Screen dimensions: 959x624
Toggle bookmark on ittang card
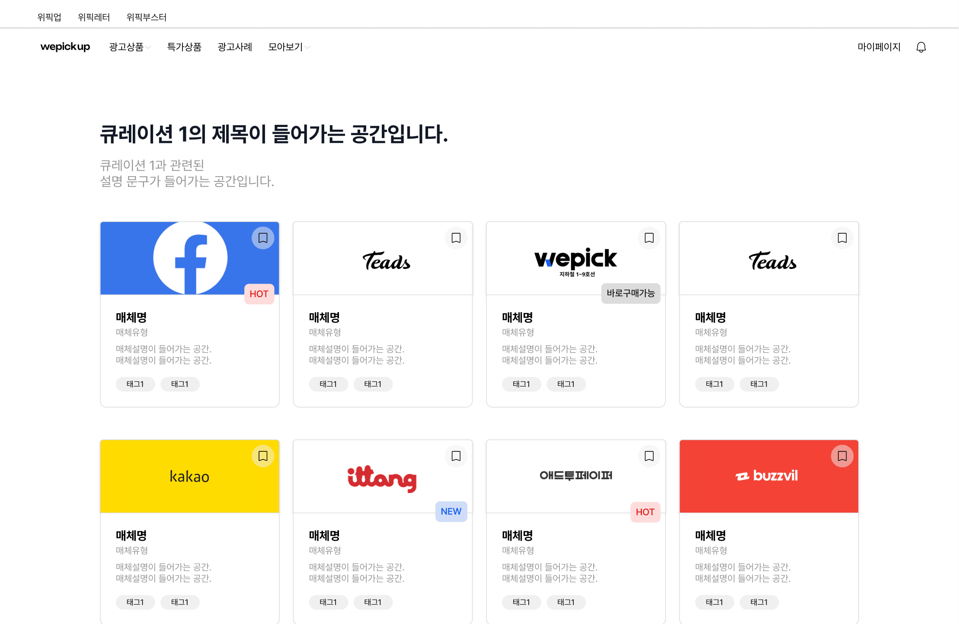click(456, 456)
